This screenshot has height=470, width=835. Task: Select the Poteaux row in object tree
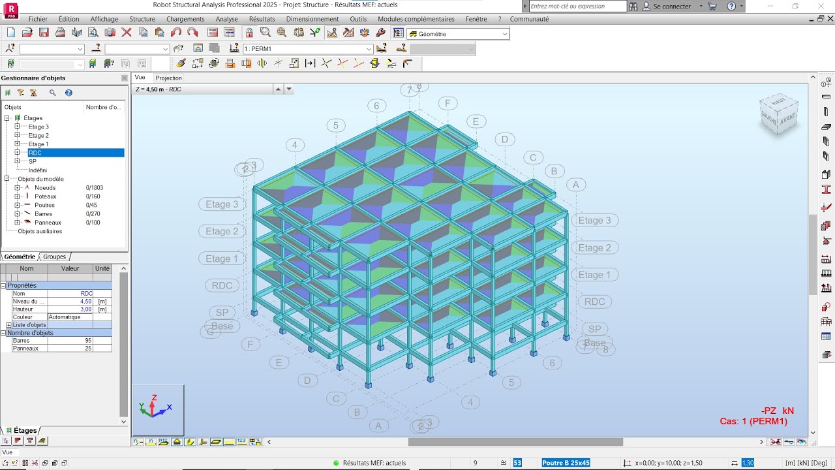(45, 196)
